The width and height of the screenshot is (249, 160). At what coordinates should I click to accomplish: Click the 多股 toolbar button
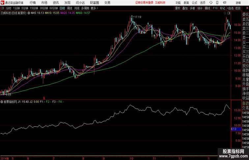point(192,8)
